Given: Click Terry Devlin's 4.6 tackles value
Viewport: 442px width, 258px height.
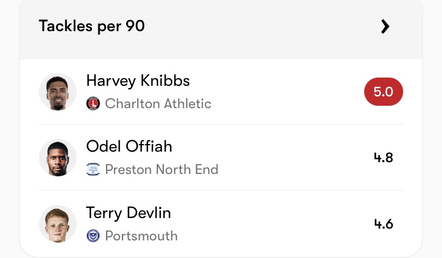Looking at the screenshot, I should tap(384, 224).
